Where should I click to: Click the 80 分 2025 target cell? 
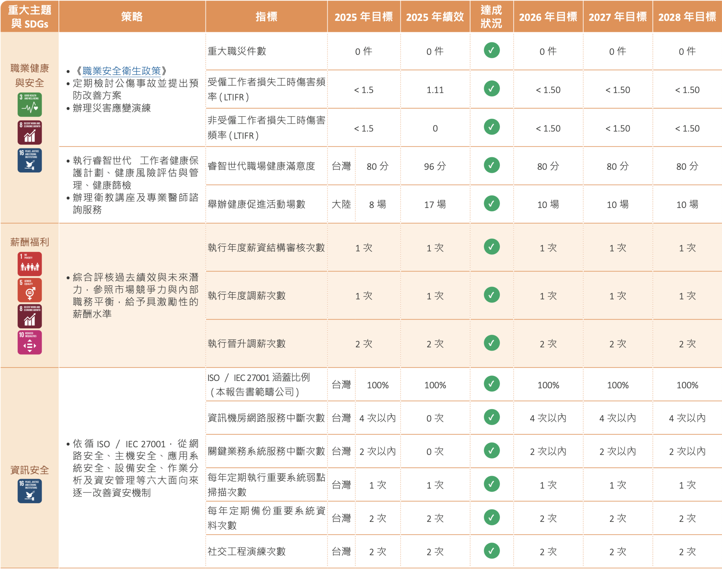tap(378, 166)
